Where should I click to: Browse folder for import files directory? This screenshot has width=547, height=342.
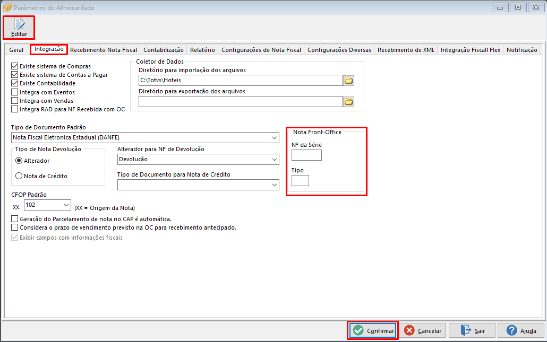click(x=348, y=81)
